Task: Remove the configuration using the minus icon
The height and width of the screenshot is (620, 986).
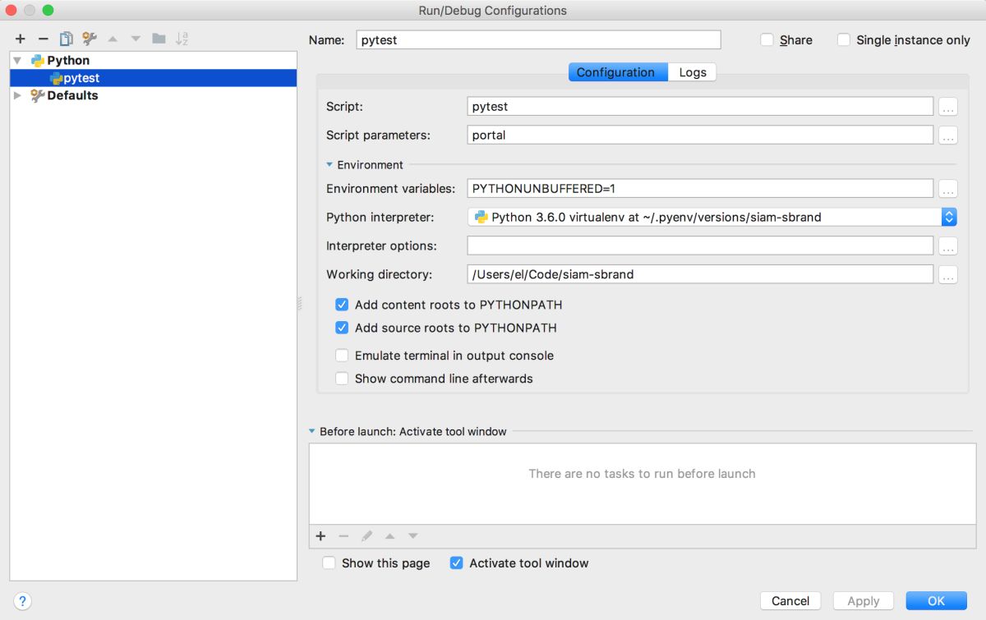Action: tap(44, 39)
